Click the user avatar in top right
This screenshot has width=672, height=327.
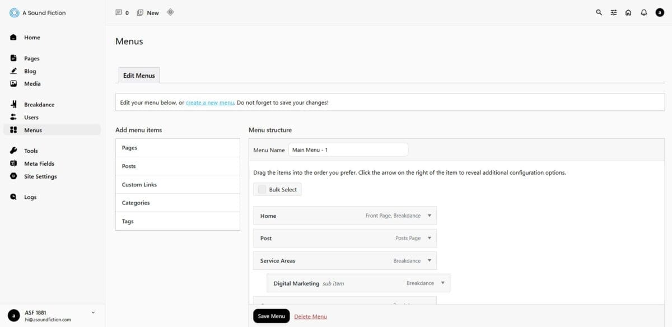[x=660, y=12]
